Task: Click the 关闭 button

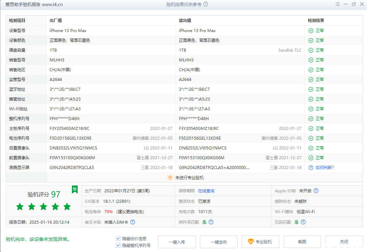Action: 344,242
